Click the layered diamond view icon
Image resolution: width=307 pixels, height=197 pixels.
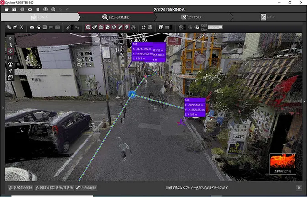(150, 27)
